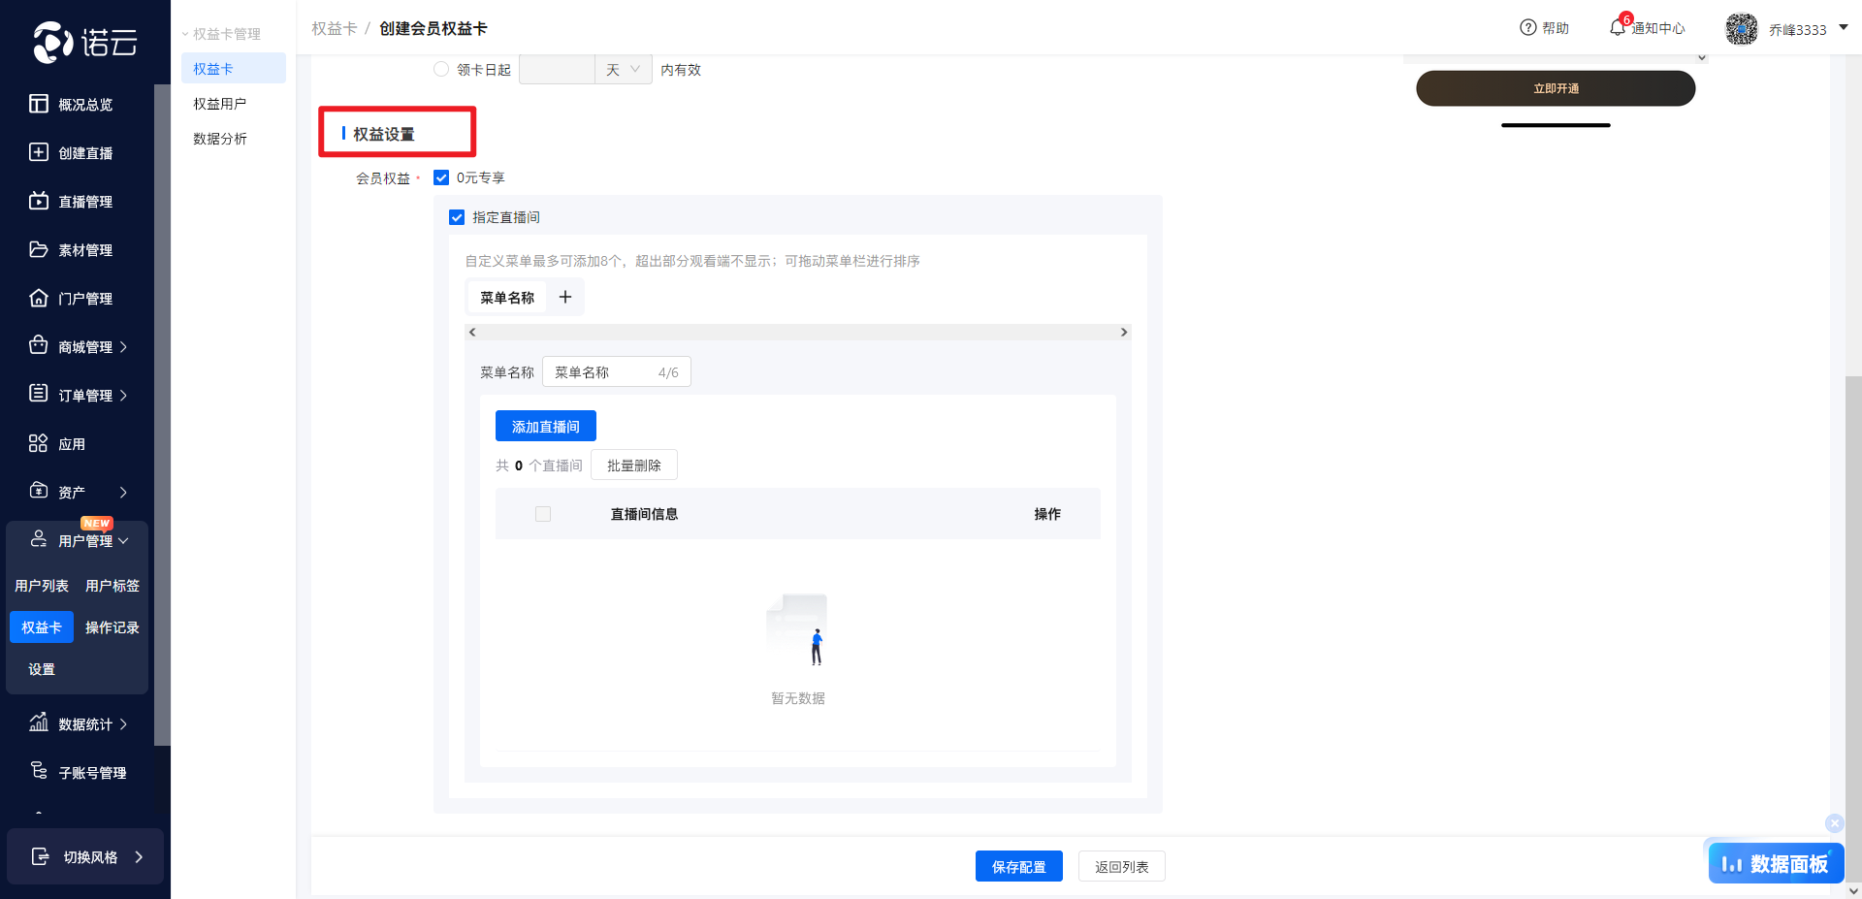The height and width of the screenshot is (899, 1862).
Task: Open the 数据面板 floating panel
Action: pos(1776,863)
